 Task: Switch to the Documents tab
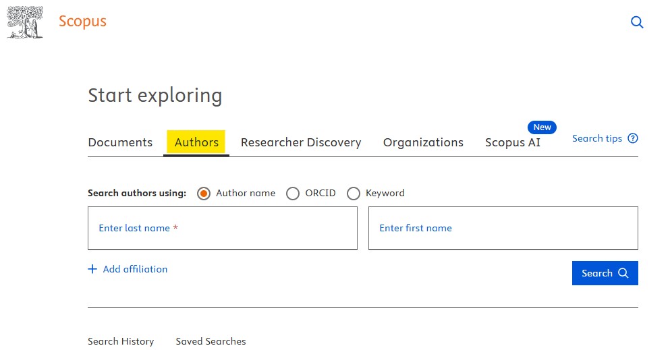[x=120, y=142]
